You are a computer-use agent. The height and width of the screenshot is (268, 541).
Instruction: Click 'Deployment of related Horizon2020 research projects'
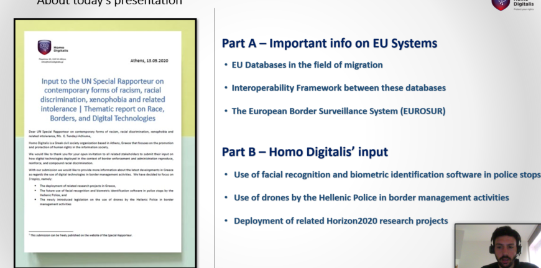coord(341,221)
